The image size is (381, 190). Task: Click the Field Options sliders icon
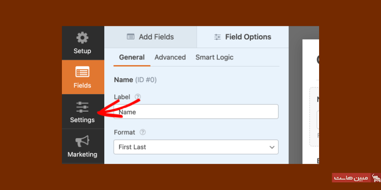[218, 37]
